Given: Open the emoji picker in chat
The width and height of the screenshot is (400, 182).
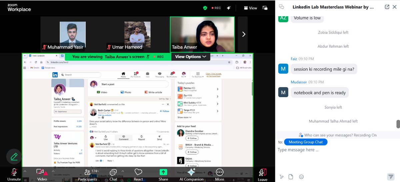Looking at the screenshot, I should point(301,177).
